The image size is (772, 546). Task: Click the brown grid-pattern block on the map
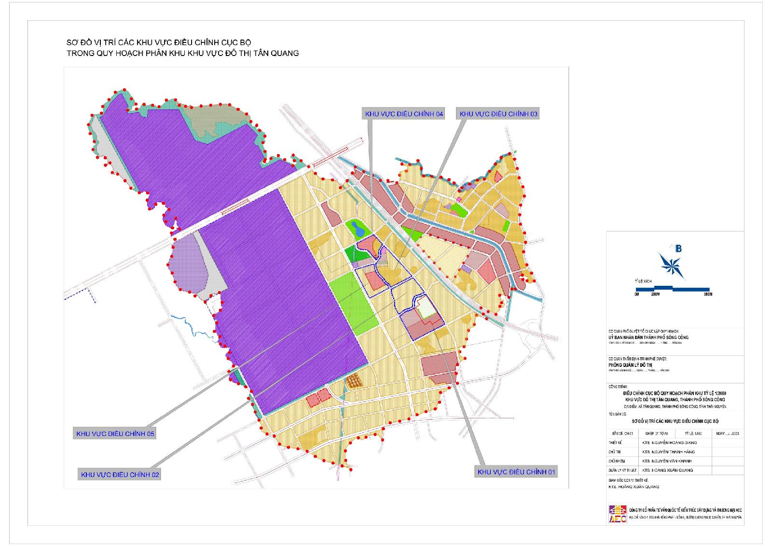coord(355,380)
